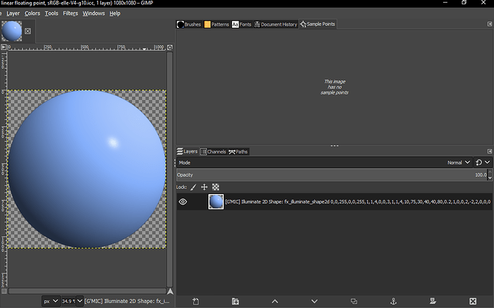Adjust the layer Opacity slider

[x=329, y=175]
